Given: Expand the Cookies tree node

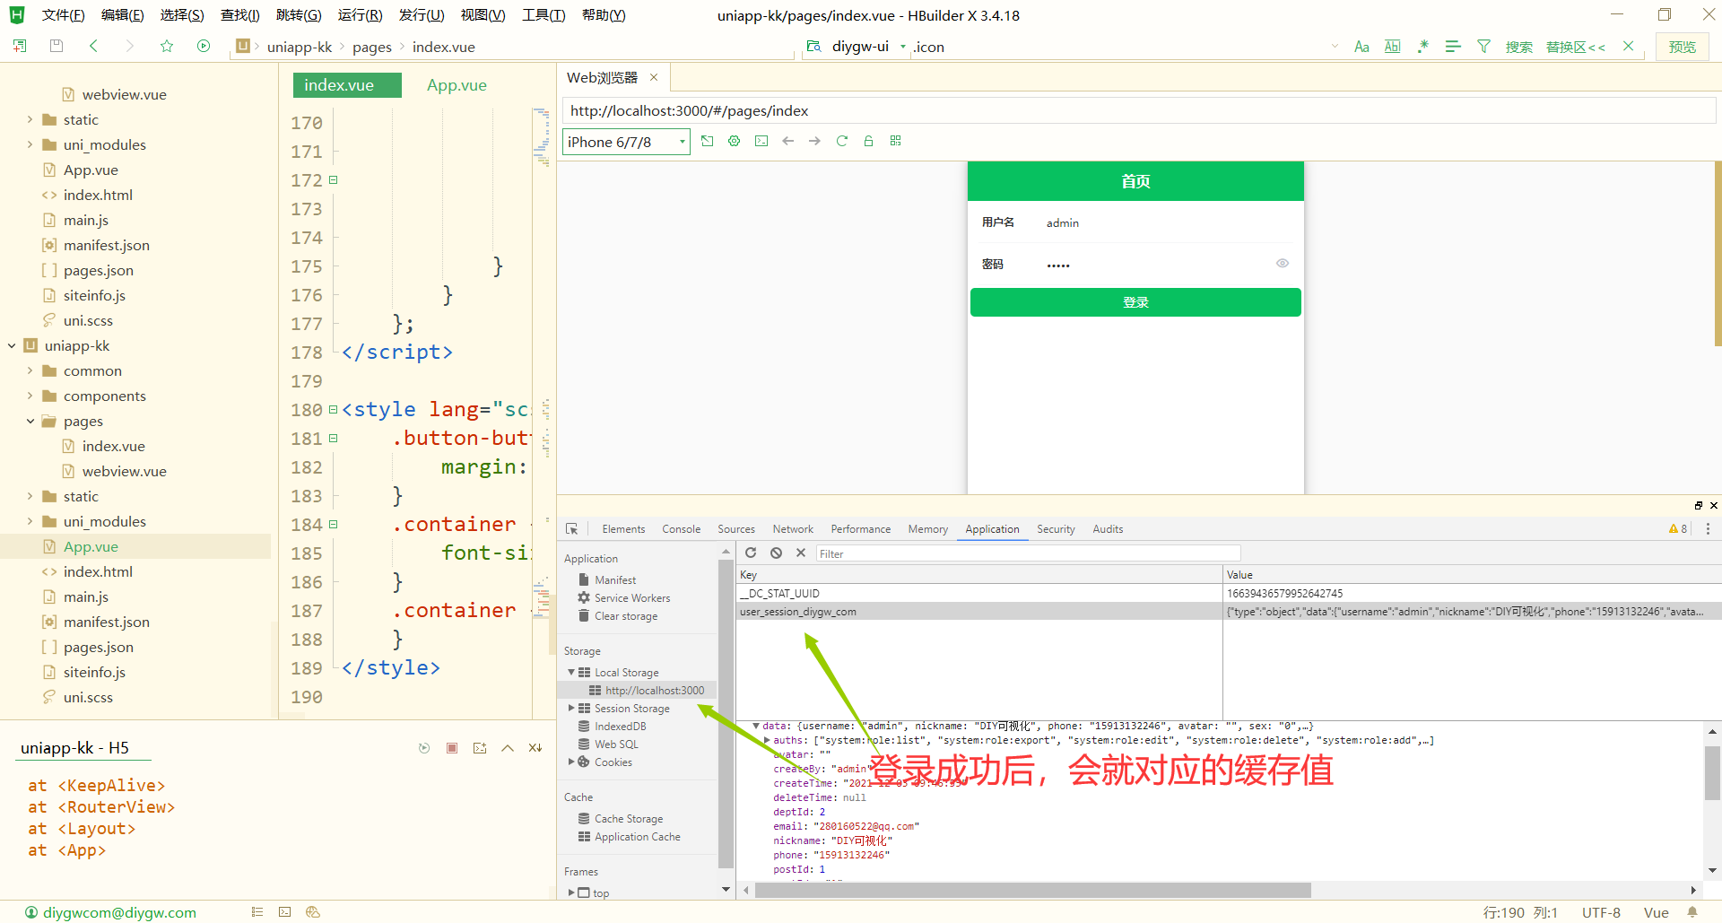Looking at the screenshot, I should coord(571,762).
